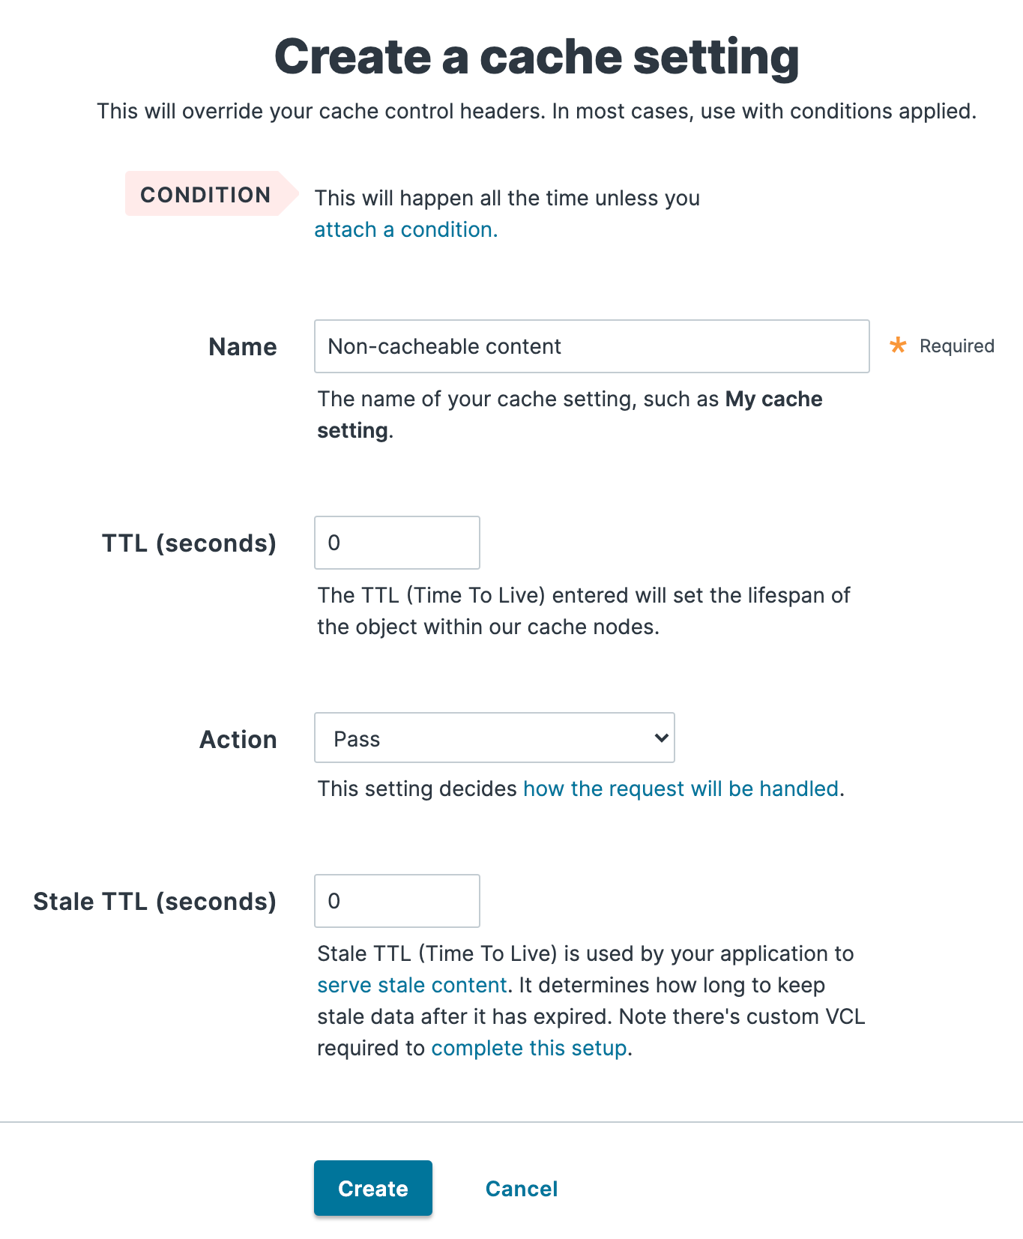Click the "Create a cache setting" heading
1023x1239 pixels.
pyautogui.click(x=537, y=56)
